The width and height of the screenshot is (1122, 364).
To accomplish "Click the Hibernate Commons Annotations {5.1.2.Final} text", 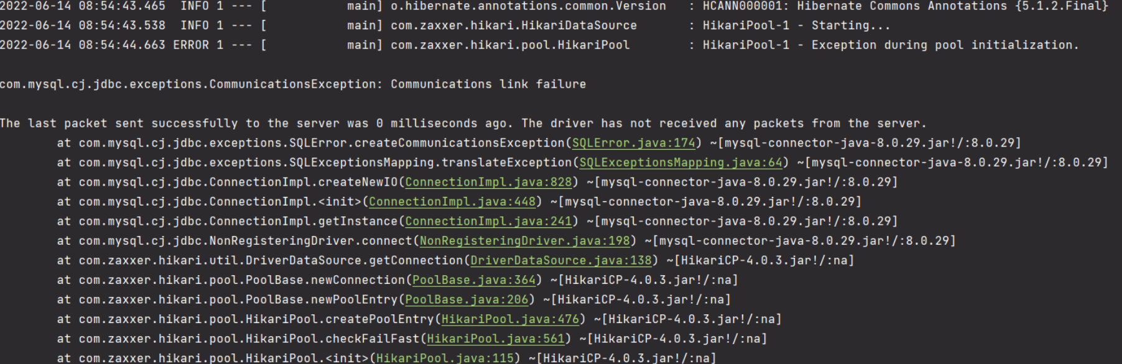I will coord(953,6).
